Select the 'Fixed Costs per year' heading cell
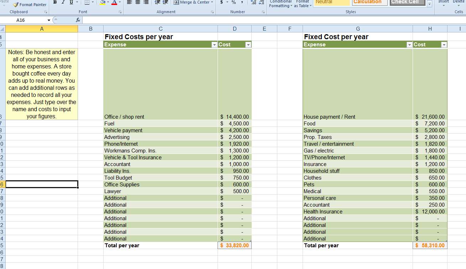 161,37
